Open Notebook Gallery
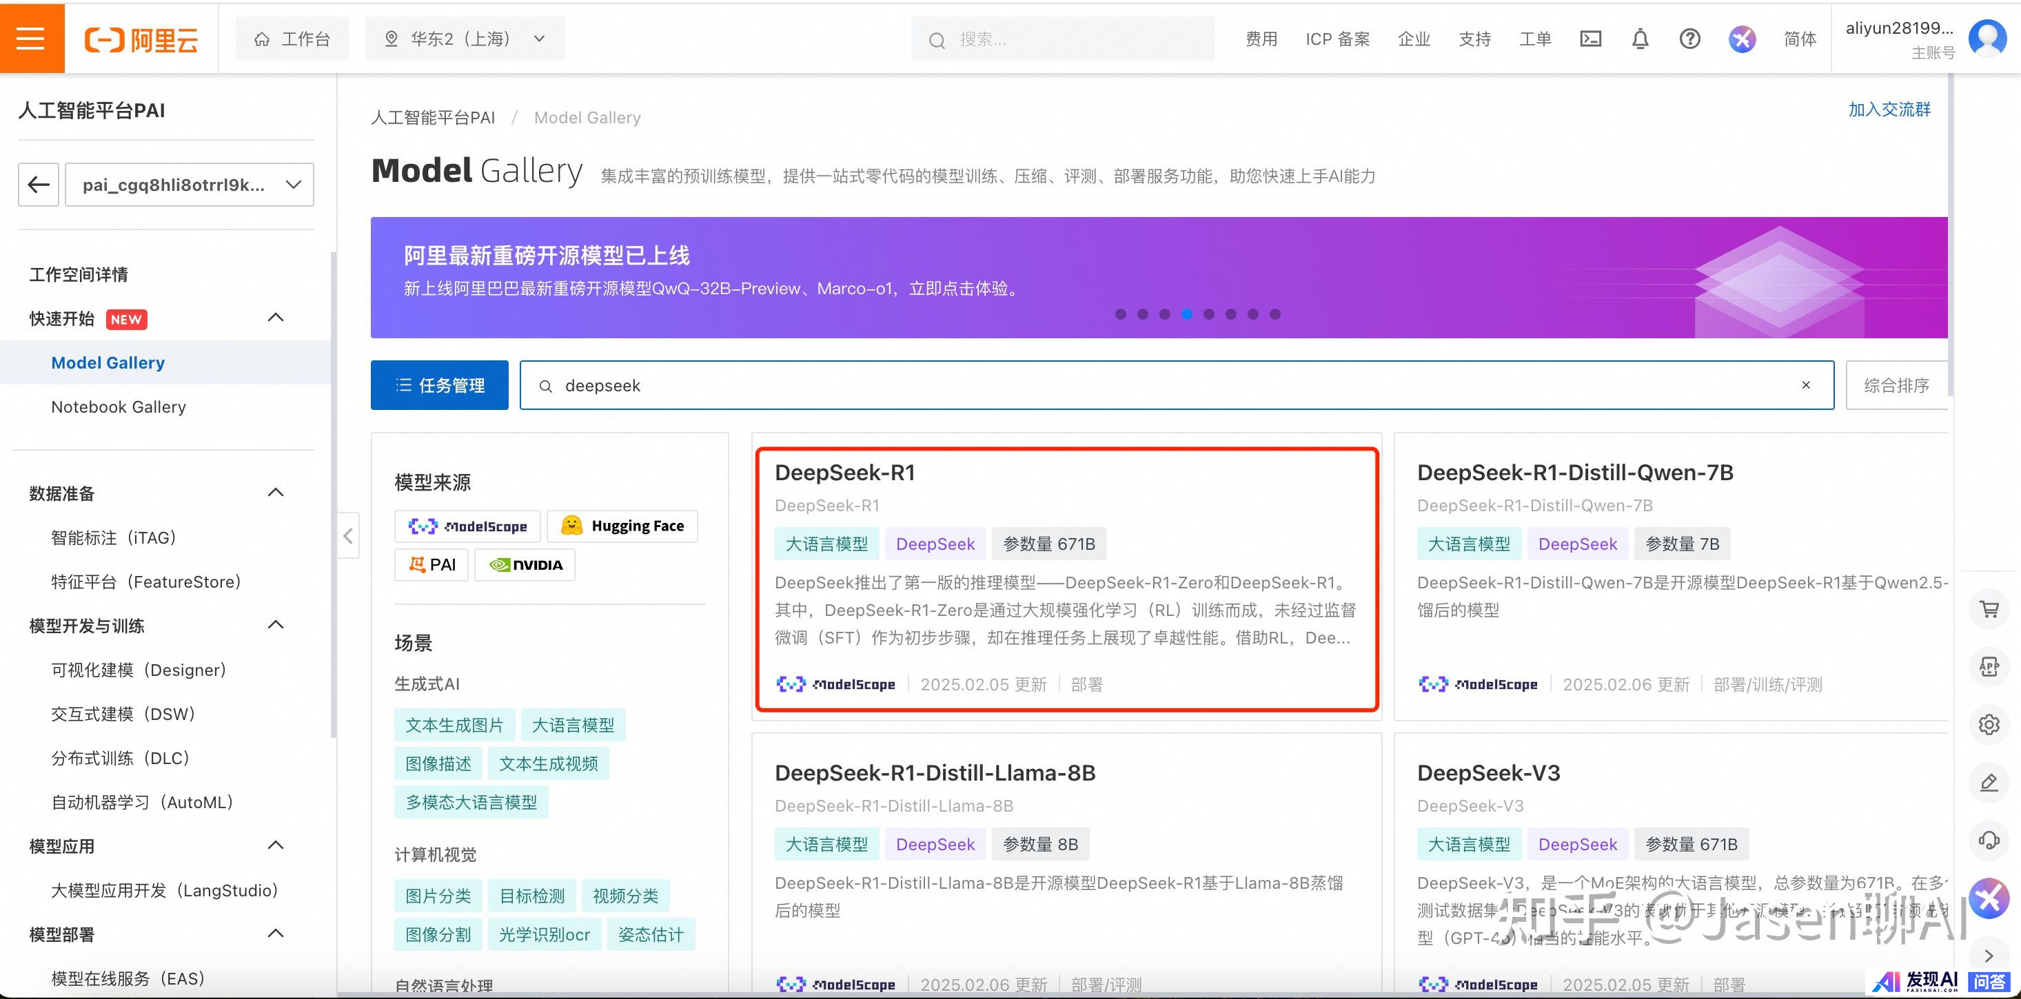This screenshot has height=999, width=2021. [x=119, y=406]
